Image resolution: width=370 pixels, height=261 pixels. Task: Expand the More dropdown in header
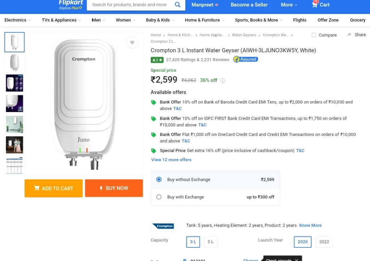[x=289, y=5]
